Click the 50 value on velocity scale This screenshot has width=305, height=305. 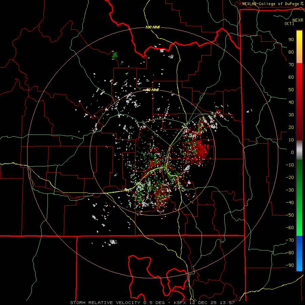(291, 90)
